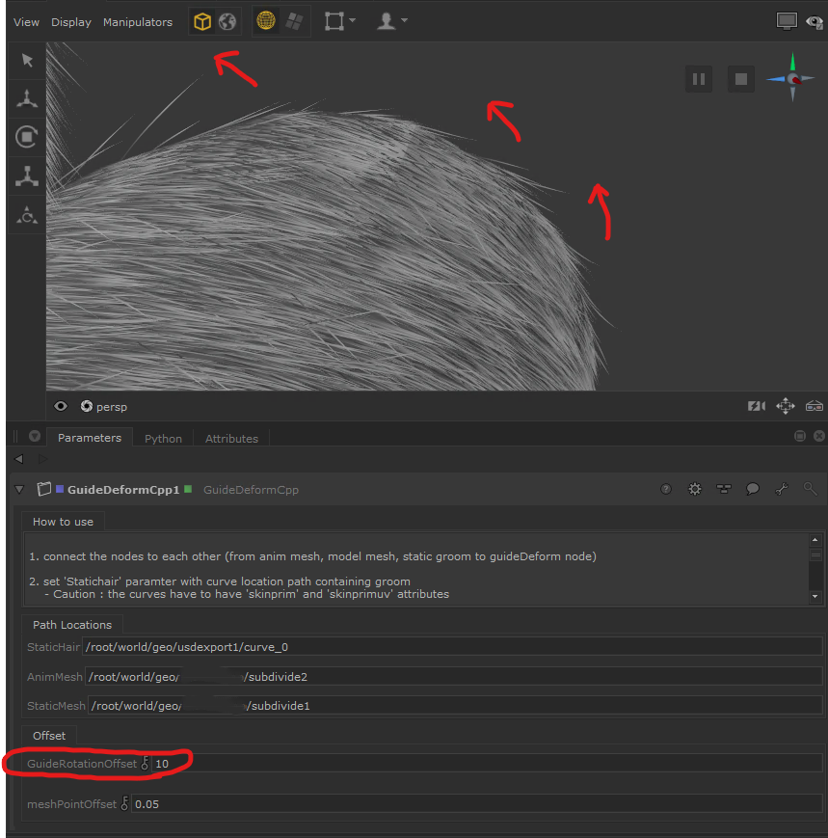828x838 pixels.
Task: Switch to the Attributes tab
Action: coord(231,438)
